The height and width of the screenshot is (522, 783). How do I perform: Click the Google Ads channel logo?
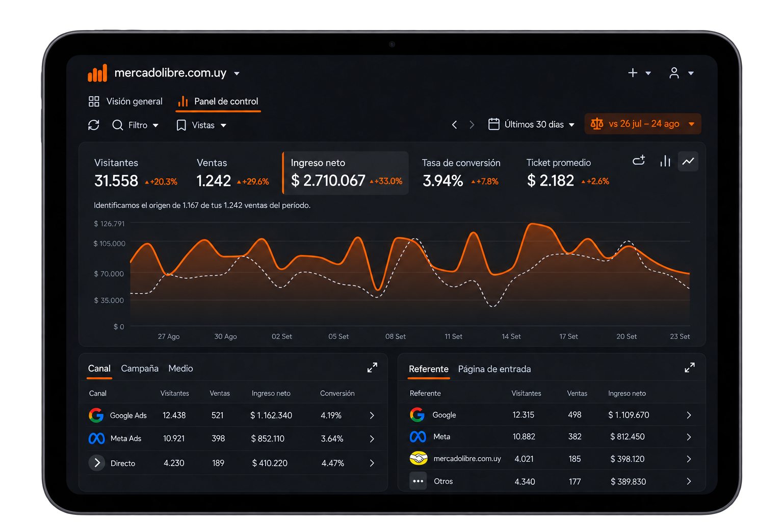pos(96,415)
